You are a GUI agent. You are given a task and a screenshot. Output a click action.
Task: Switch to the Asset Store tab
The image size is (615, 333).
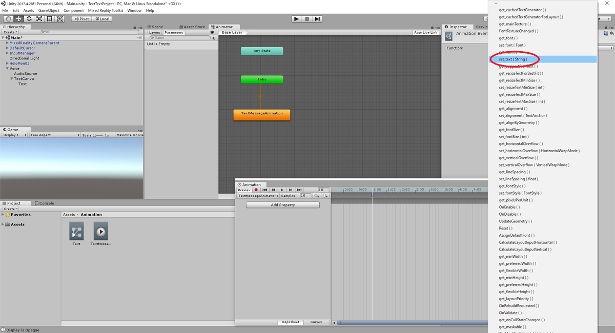192,27
